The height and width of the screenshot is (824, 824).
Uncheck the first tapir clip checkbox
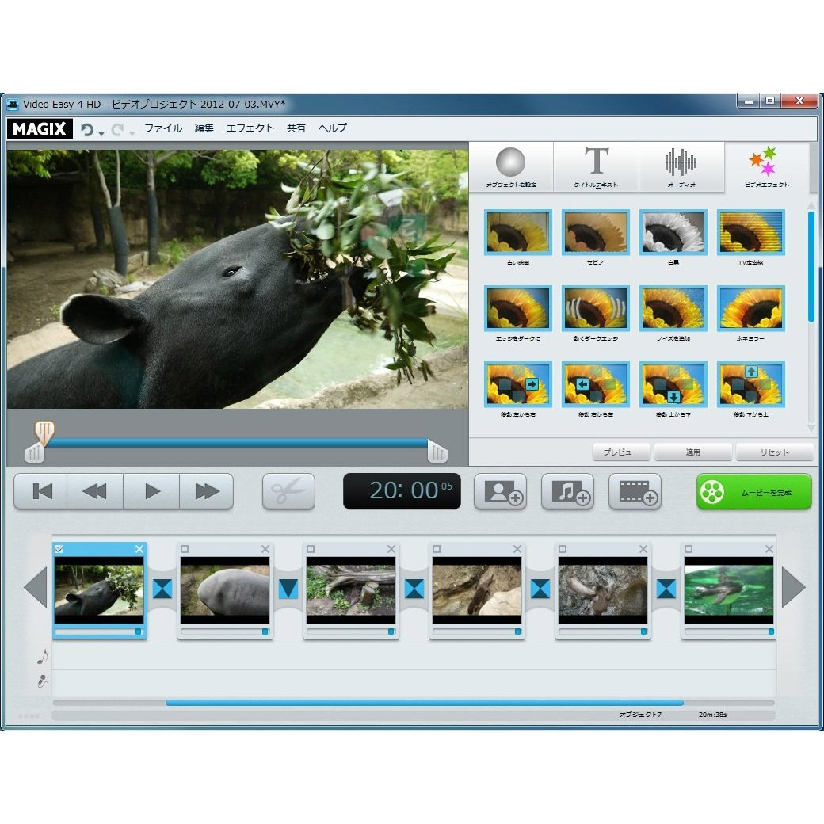(x=59, y=549)
